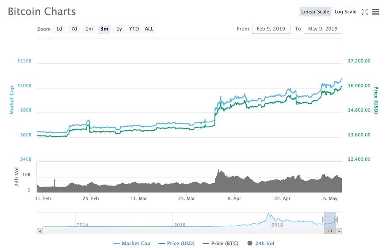Screen dimensions: 386x248
Task: Set zoom to 7d
Action: (74, 29)
